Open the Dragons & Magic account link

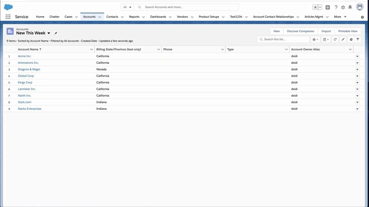coord(29,69)
